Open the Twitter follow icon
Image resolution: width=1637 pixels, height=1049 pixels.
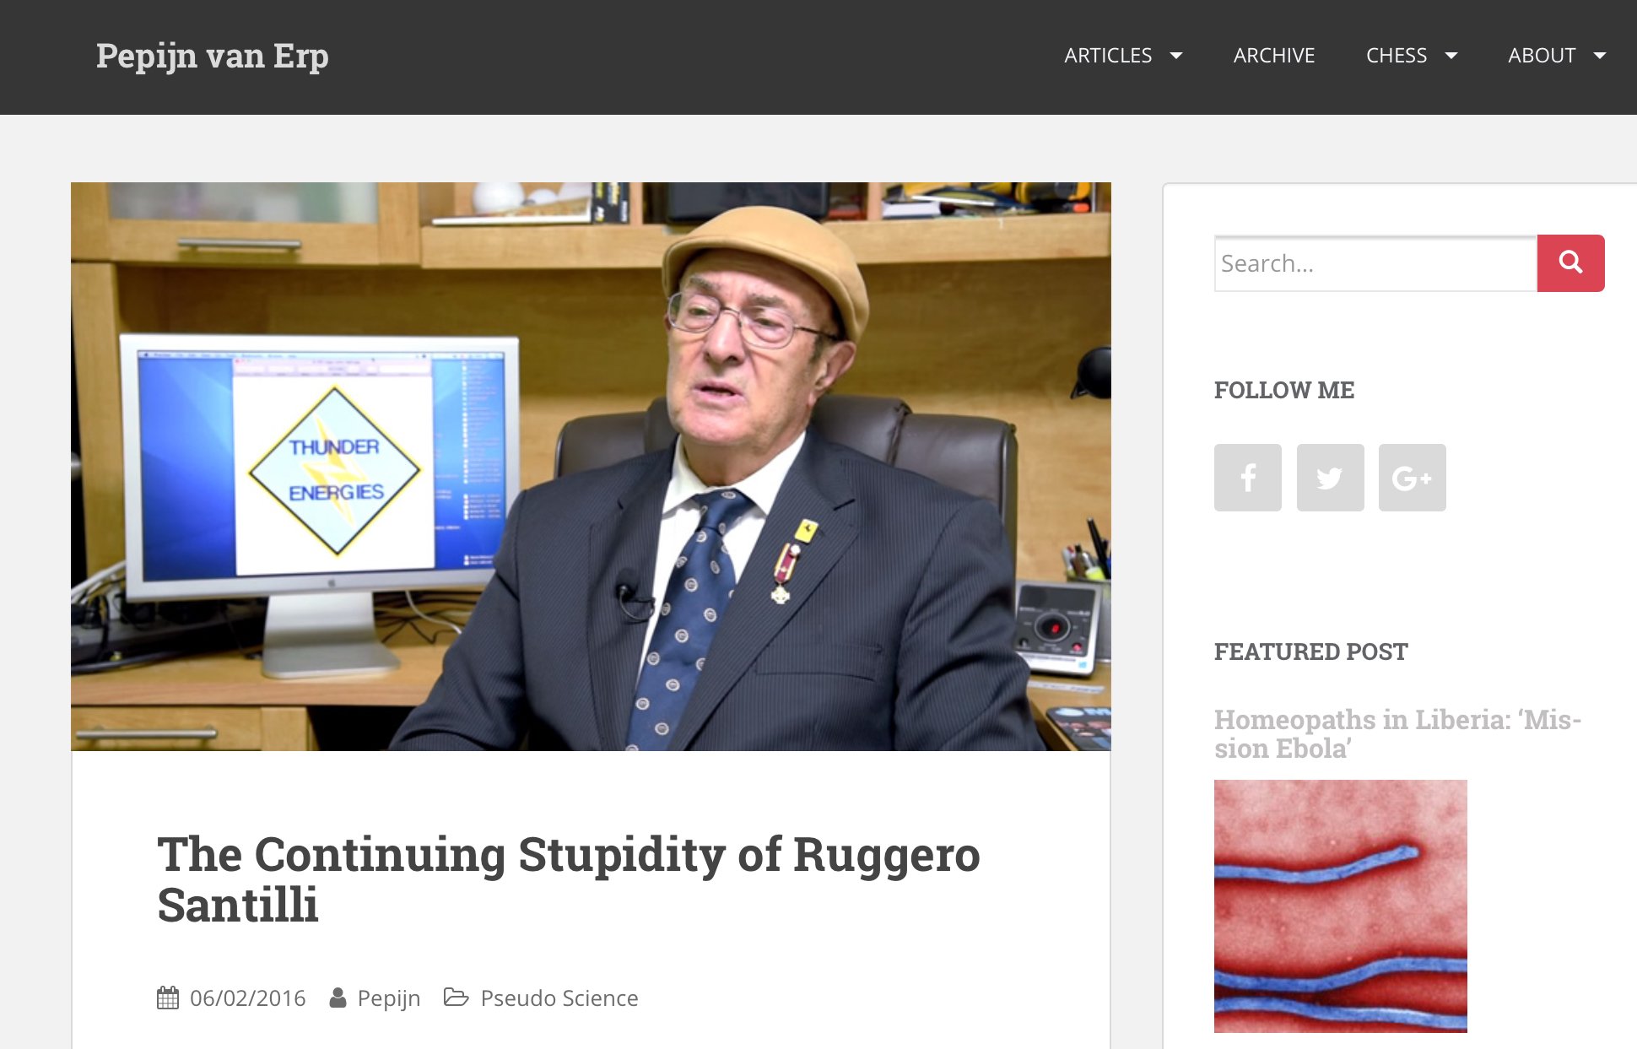(1330, 478)
